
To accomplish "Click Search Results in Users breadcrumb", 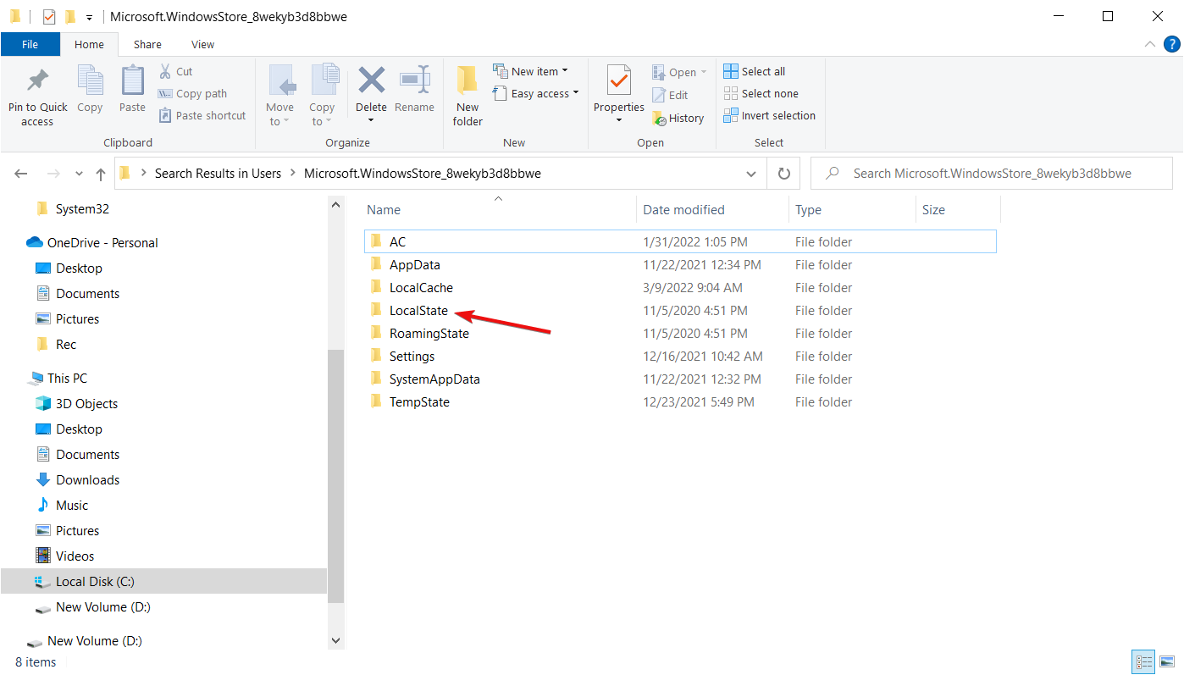I will [218, 173].
